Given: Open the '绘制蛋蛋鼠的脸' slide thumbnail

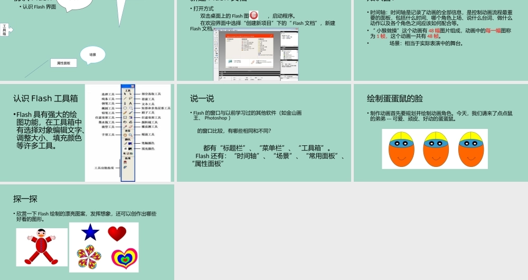Looking at the screenshot, I should [441, 133].
